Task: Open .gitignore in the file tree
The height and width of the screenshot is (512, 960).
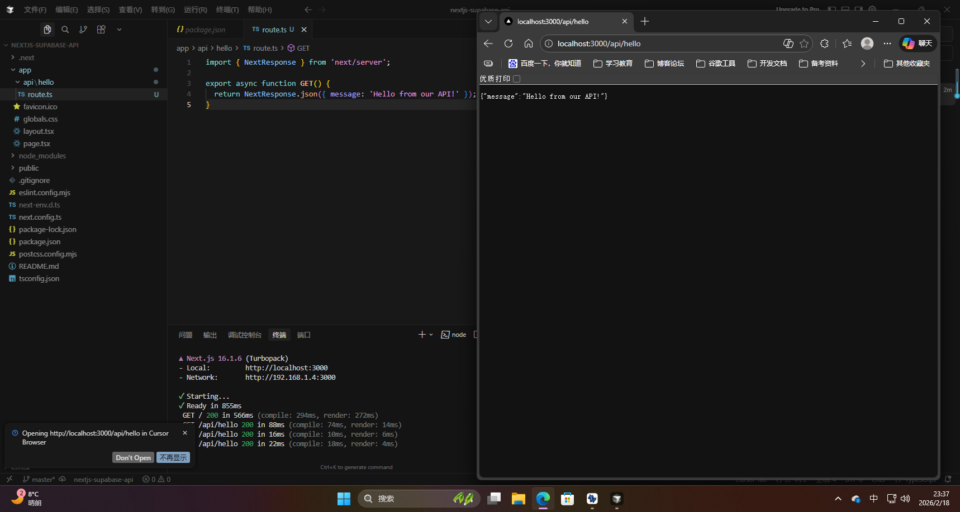Action: (34, 180)
